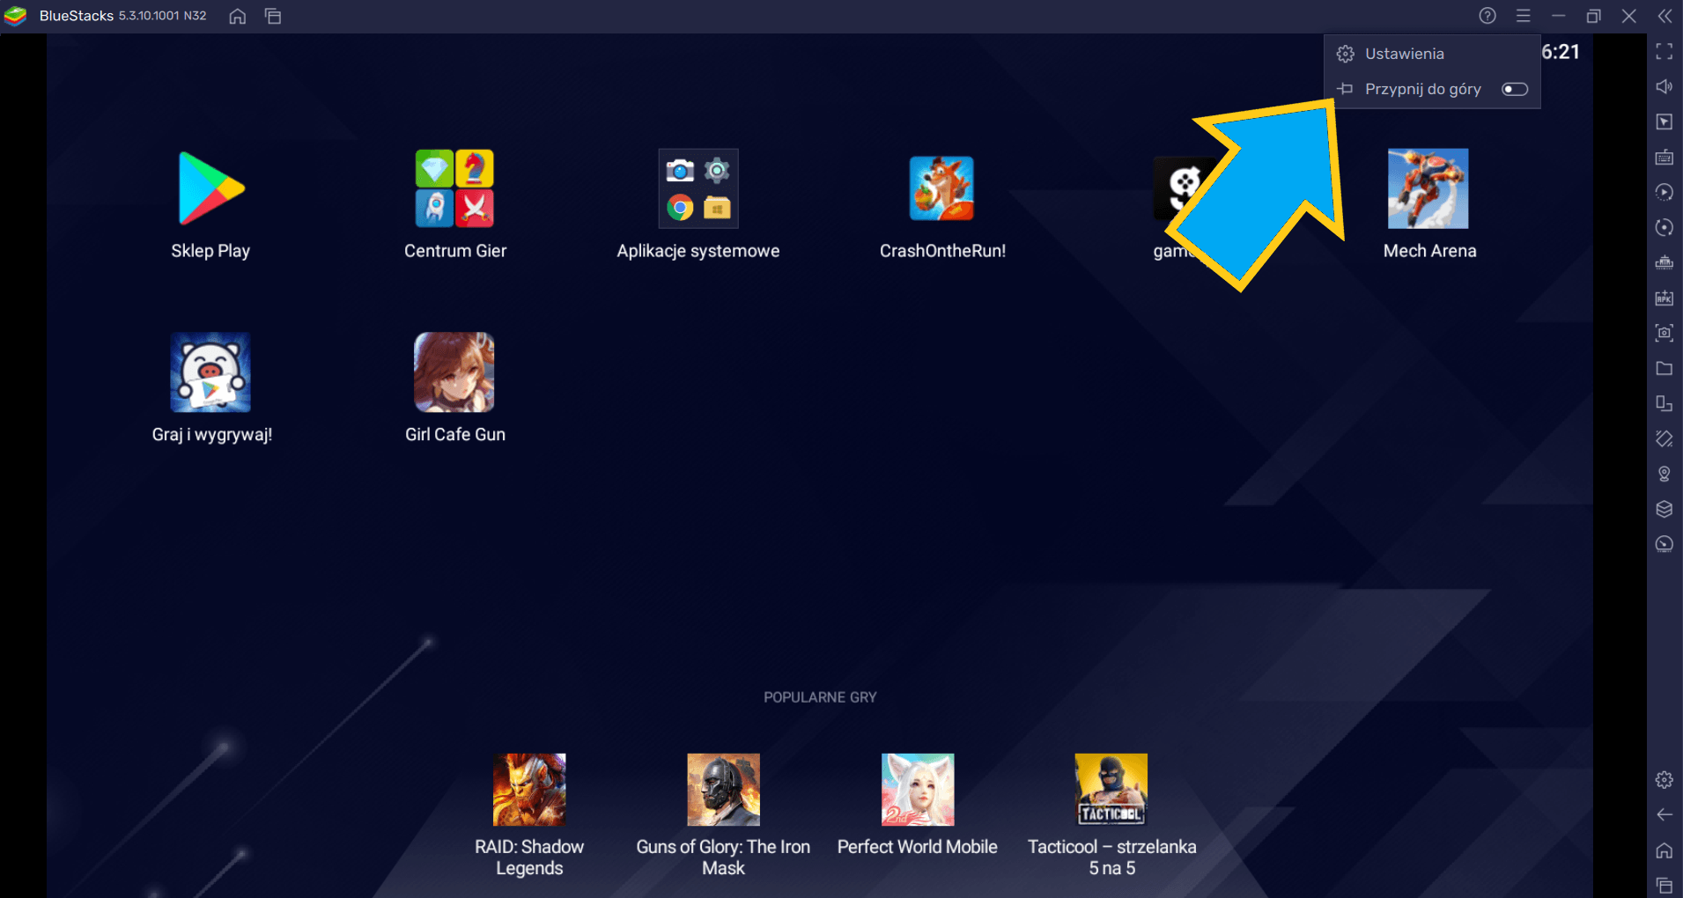This screenshot has height=898, width=1683.
Task: Open the Sklep Play app
Action: pyautogui.click(x=210, y=188)
